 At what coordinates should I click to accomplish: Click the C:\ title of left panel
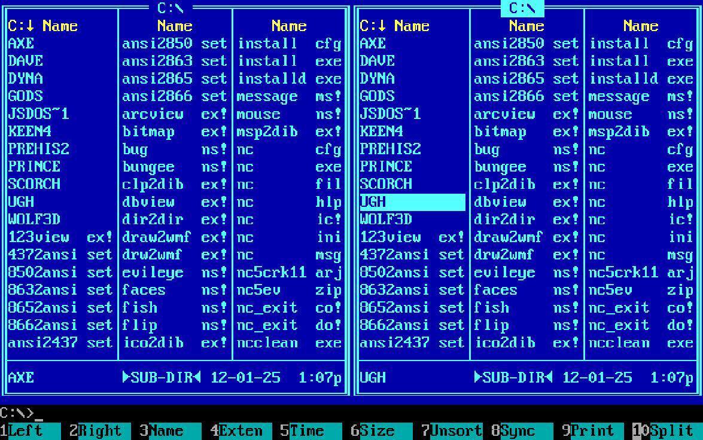171,8
